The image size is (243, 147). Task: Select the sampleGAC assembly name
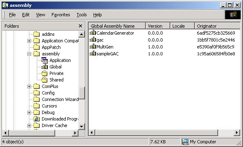tap(107, 54)
